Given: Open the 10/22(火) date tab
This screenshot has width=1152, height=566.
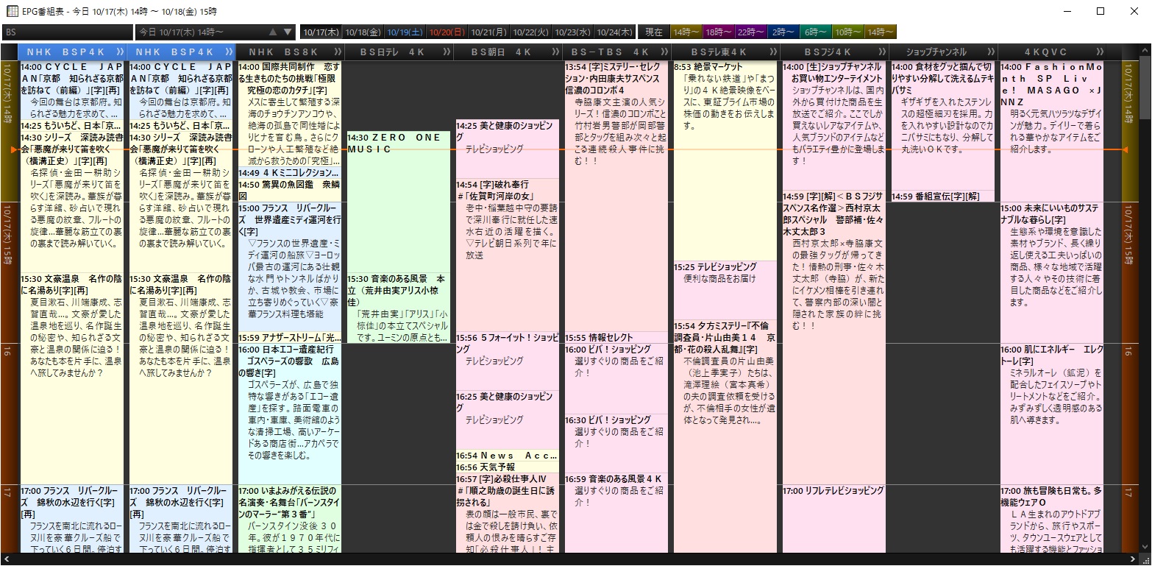Looking at the screenshot, I should (530, 32).
